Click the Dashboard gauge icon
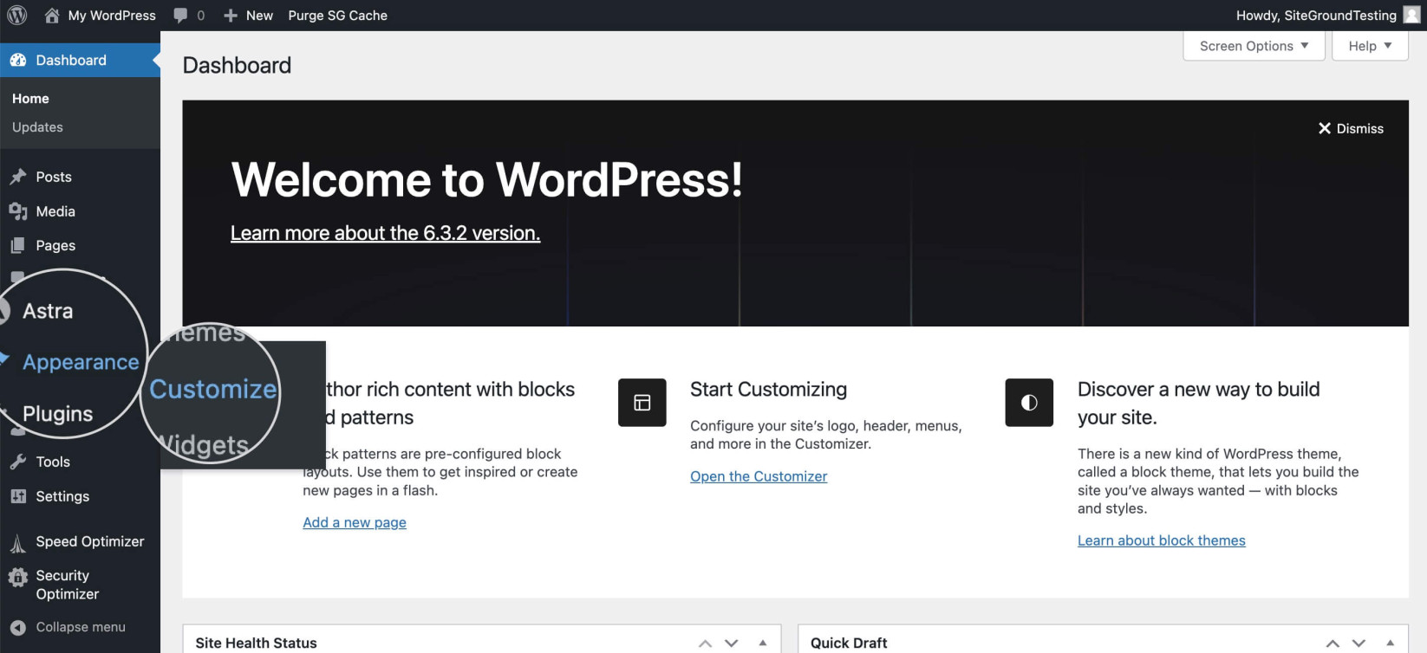1427x653 pixels. click(x=18, y=60)
